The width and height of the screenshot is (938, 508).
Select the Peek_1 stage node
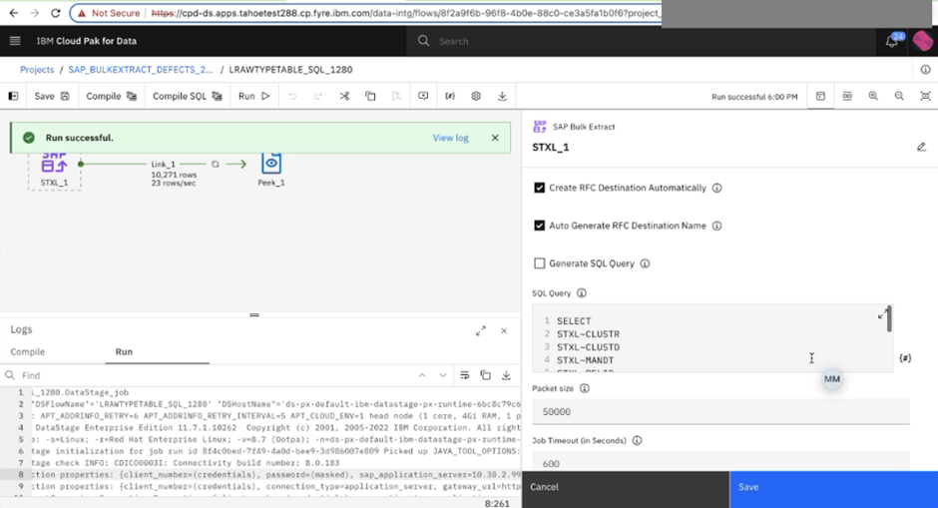tap(271, 169)
